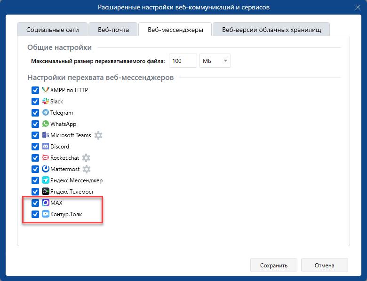Open Mattermost gear settings
367x281 pixels.
pyautogui.click(x=87, y=169)
